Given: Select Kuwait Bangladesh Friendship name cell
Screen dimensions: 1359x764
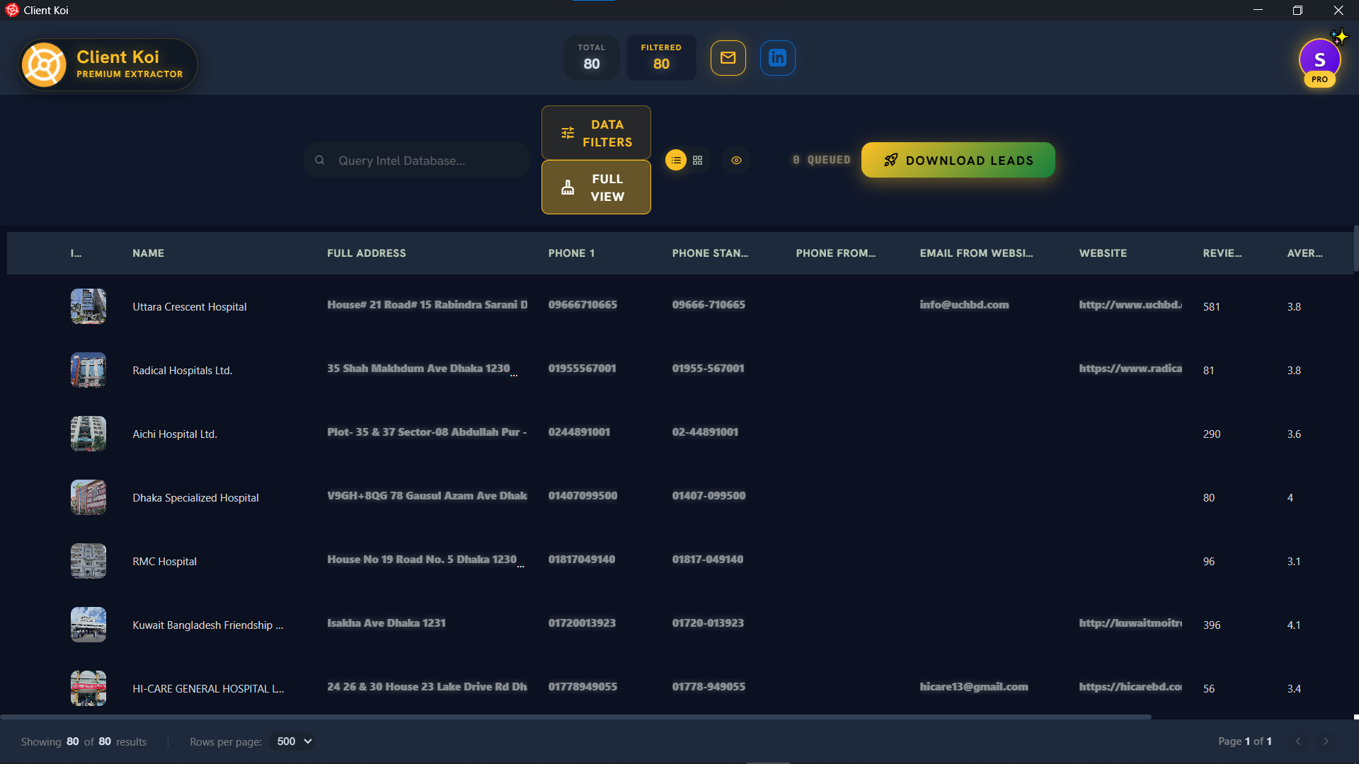Looking at the screenshot, I should [207, 625].
